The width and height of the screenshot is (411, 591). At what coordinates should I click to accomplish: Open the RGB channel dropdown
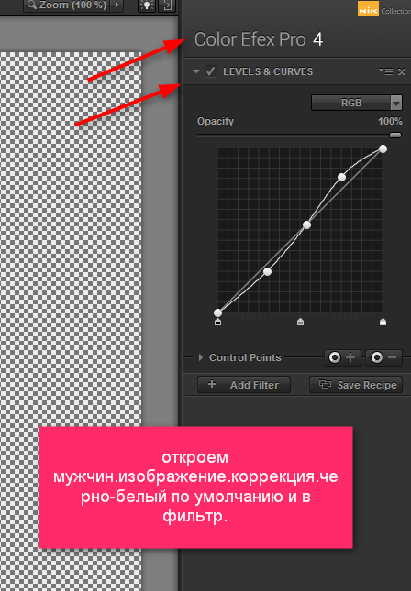click(x=357, y=103)
